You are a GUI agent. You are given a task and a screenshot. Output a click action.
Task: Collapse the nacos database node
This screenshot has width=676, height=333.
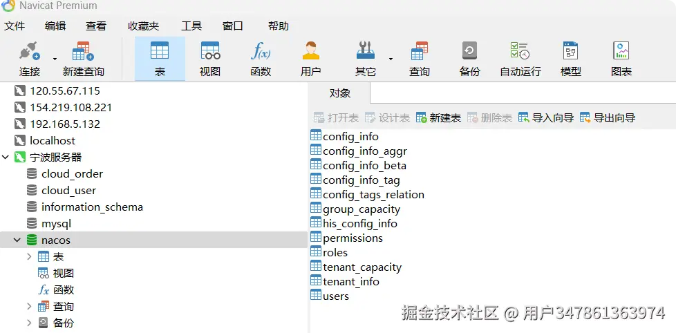click(x=17, y=240)
